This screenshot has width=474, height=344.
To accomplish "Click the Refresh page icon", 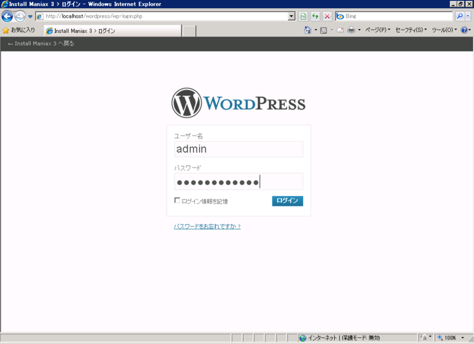I will 315,17.
